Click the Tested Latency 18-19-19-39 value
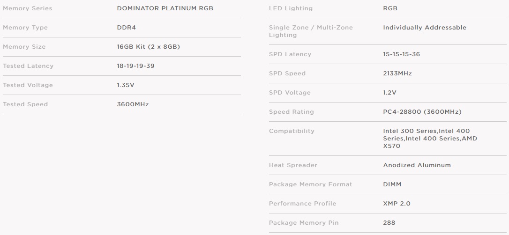The width and height of the screenshot is (509, 235). (x=136, y=66)
